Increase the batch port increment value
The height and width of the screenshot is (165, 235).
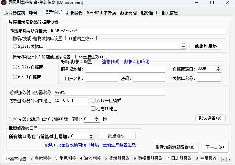[91, 135]
